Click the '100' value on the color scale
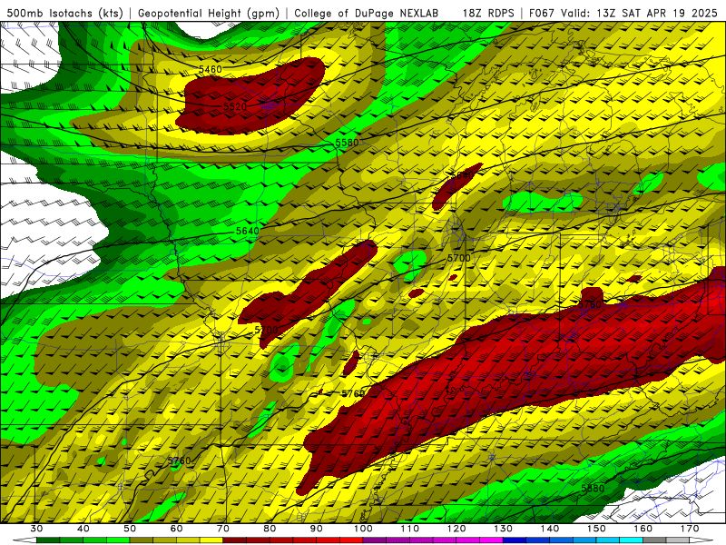Viewport: 726px width, 545px height. point(363,529)
